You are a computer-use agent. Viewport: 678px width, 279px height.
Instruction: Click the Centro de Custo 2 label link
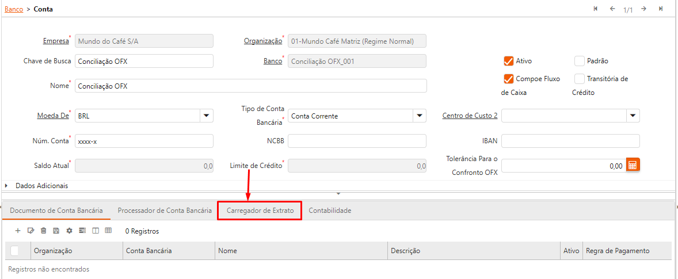tap(470, 116)
